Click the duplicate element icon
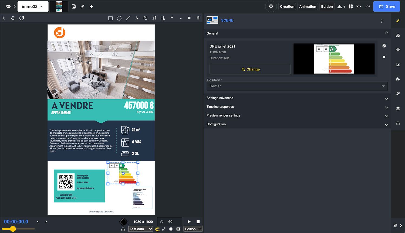This screenshot has height=233, width=405. pos(146,18)
